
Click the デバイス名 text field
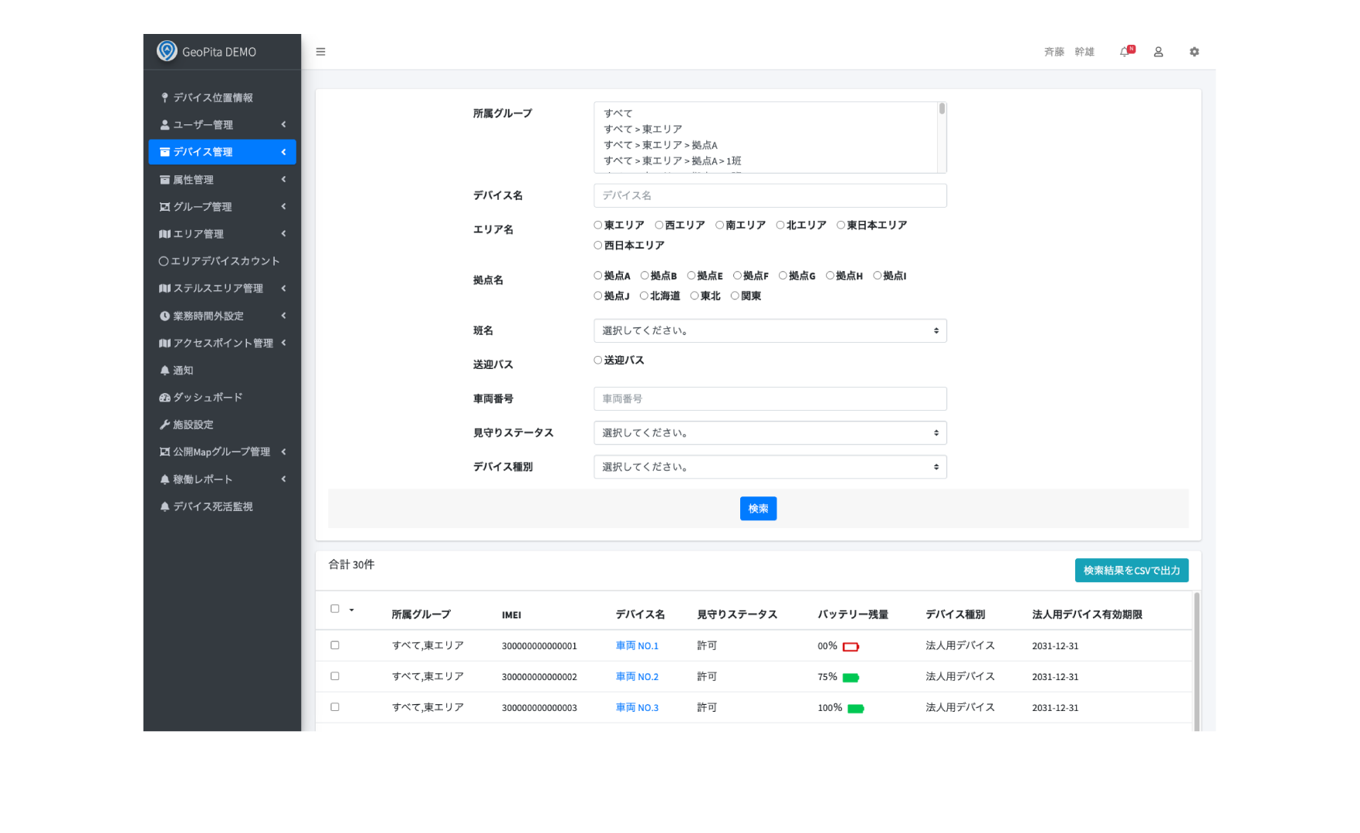tap(770, 196)
